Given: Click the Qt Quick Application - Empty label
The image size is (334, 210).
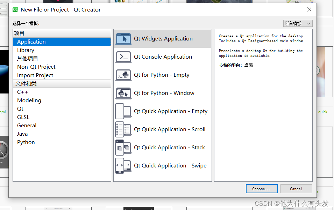Looking at the screenshot, I should coord(171,111).
